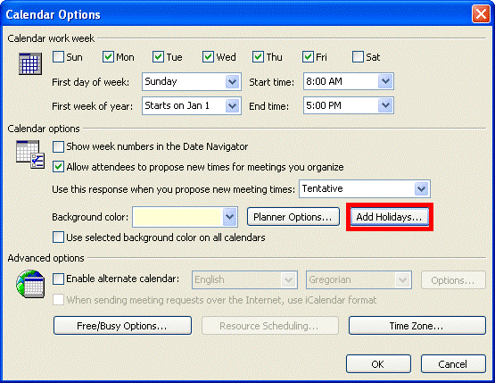The image size is (495, 383).
Task: Click the Add Holidays button
Action: [x=390, y=217]
